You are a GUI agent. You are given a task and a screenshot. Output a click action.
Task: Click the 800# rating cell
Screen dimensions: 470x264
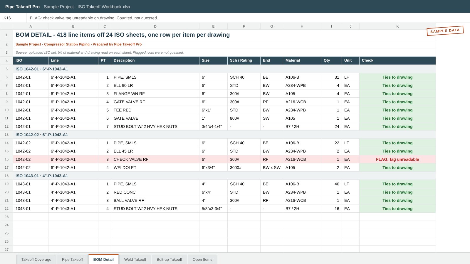click(x=244, y=118)
